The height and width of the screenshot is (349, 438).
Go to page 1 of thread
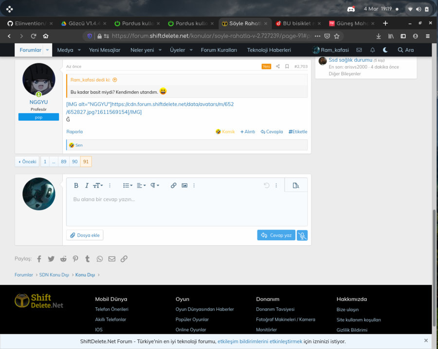coord(45,161)
